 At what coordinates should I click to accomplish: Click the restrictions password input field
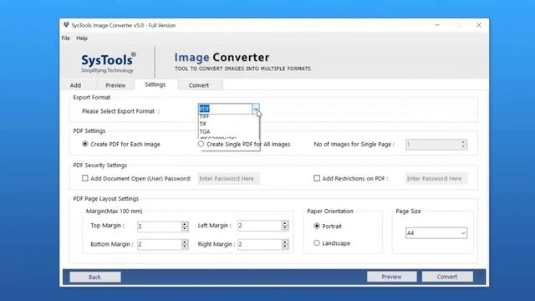pyautogui.click(x=436, y=178)
